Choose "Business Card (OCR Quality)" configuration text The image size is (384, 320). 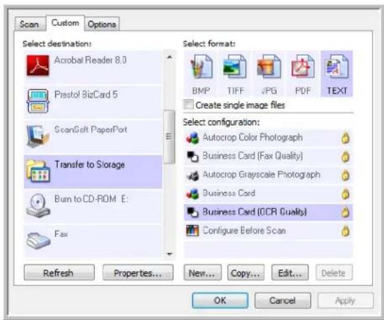click(x=255, y=212)
